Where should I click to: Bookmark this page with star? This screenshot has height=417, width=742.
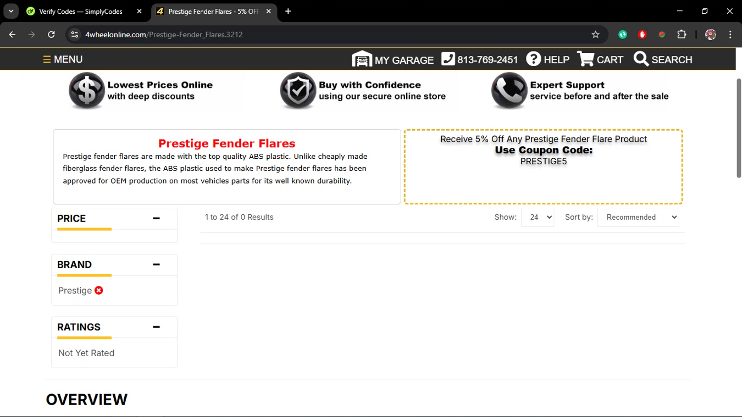(596, 35)
